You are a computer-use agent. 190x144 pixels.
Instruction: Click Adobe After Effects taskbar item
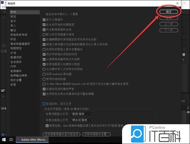[32, 140]
